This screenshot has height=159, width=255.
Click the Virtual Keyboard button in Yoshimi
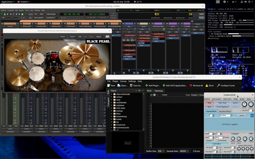click(223, 107)
